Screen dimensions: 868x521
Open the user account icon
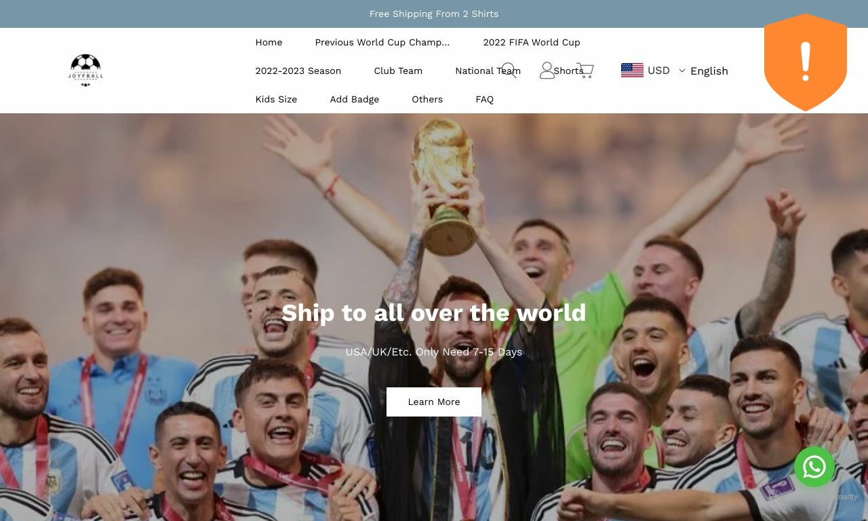[547, 71]
